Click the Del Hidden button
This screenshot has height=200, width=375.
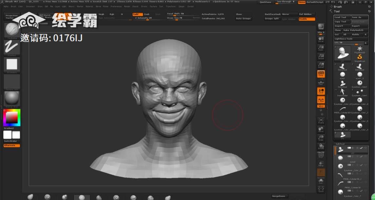click(x=307, y=14)
